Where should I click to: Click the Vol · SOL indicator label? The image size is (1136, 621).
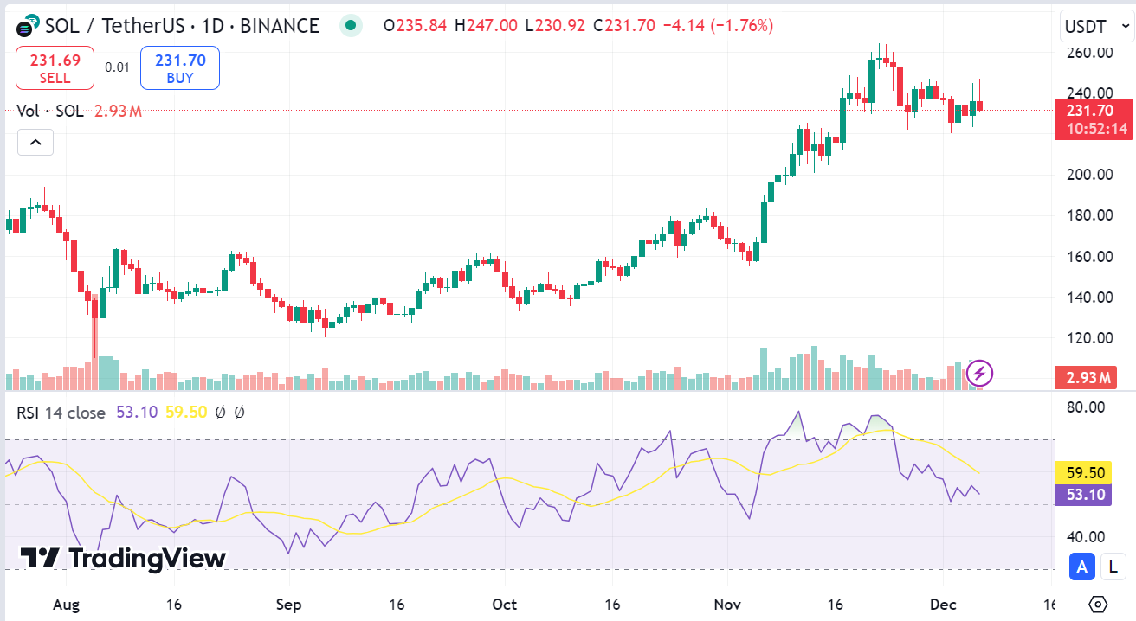click(x=50, y=111)
